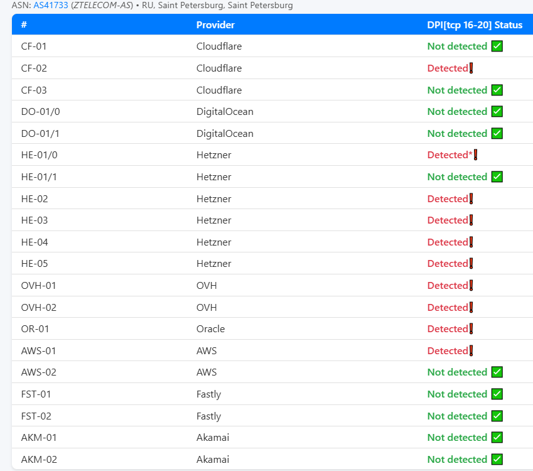Click the red exclamation icon in HE-05 row
This screenshot has height=471, width=533.
coord(471,264)
